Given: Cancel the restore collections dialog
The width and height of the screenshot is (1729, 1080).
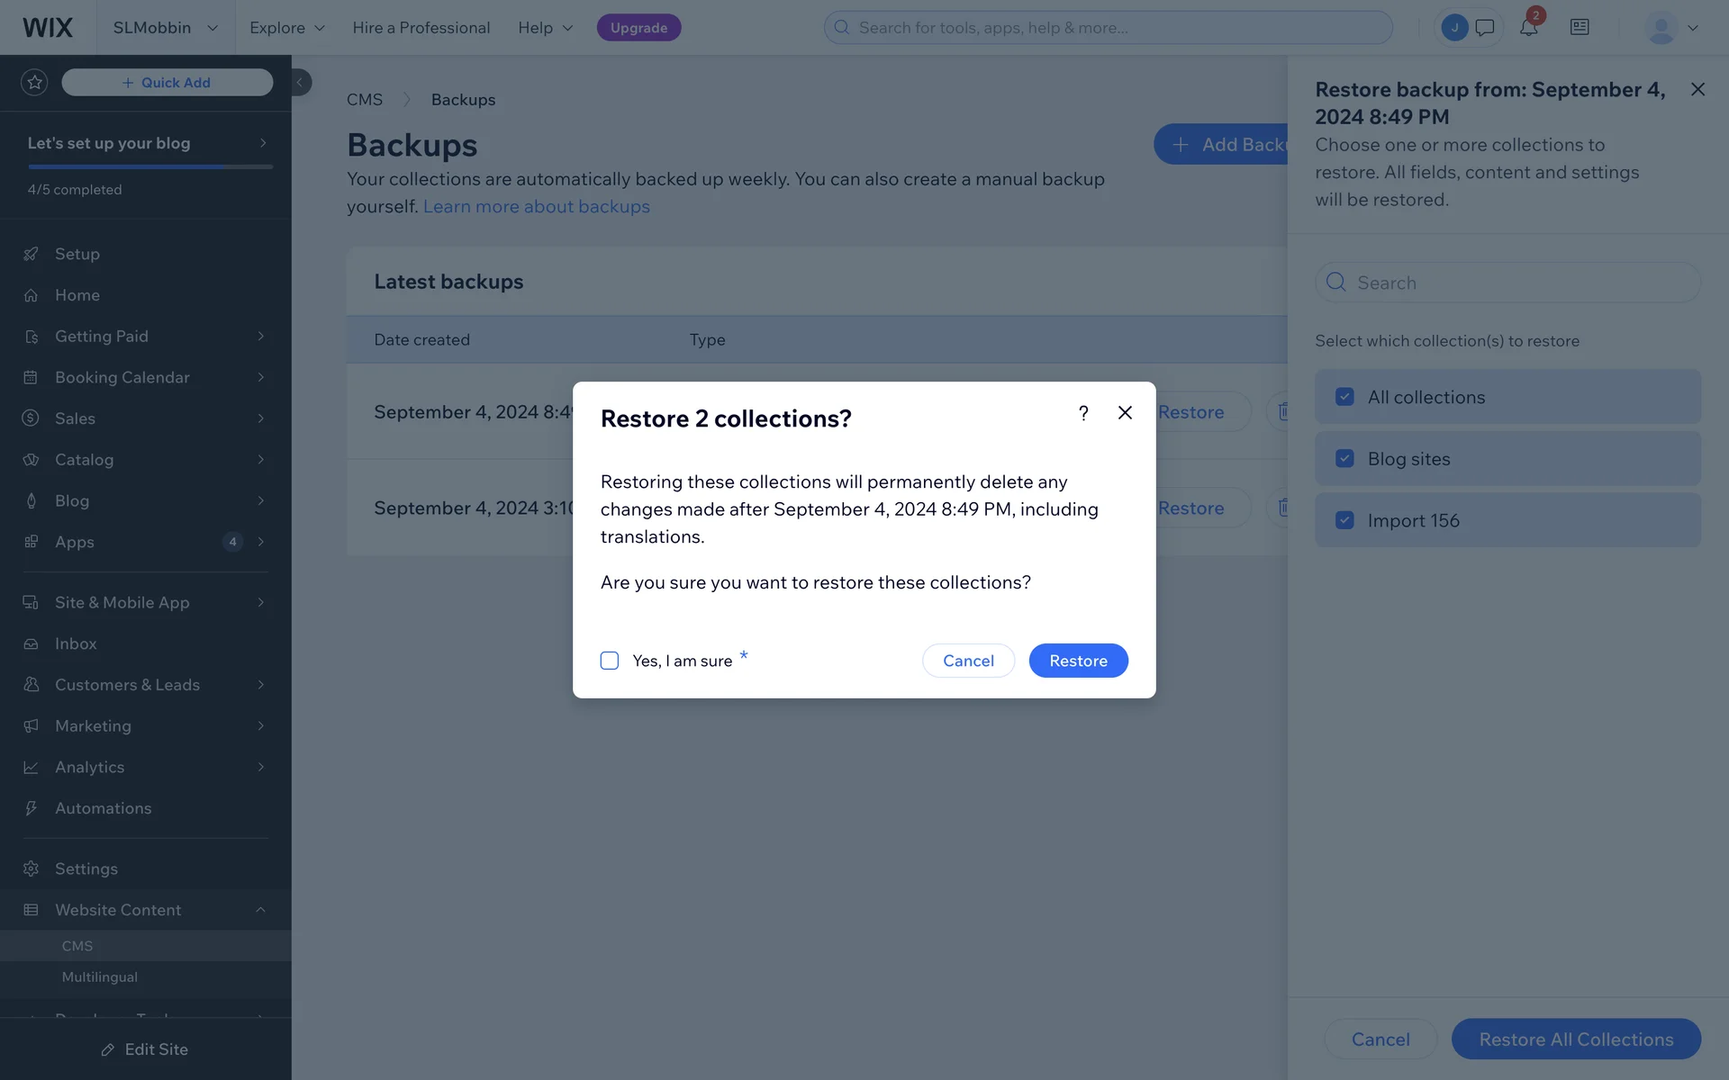Looking at the screenshot, I should [968, 661].
